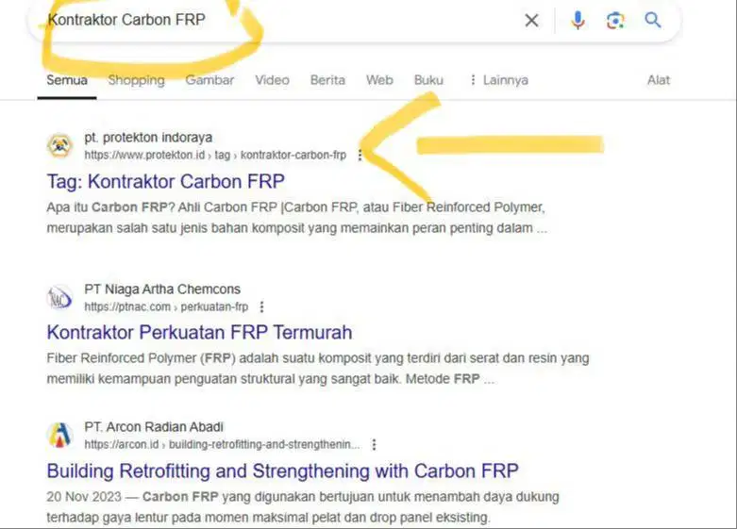Click the PT. Arcon Radian Abadi favicon
The width and height of the screenshot is (737, 529).
[x=59, y=435]
